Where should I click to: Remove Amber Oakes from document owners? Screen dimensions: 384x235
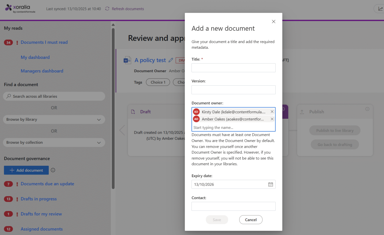pos(272,119)
